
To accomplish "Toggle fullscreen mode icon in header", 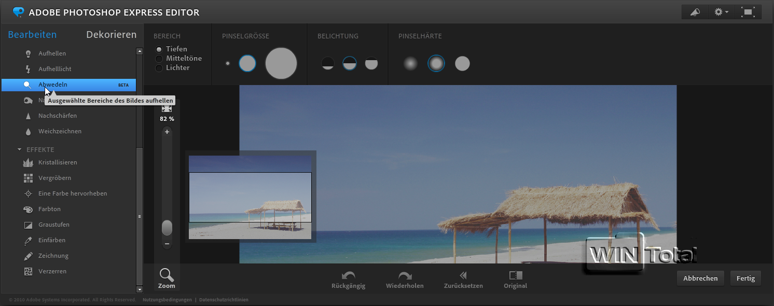I will click(748, 12).
